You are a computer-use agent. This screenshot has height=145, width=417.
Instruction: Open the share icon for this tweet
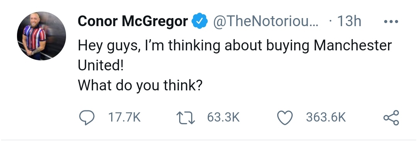tap(391, 118)
